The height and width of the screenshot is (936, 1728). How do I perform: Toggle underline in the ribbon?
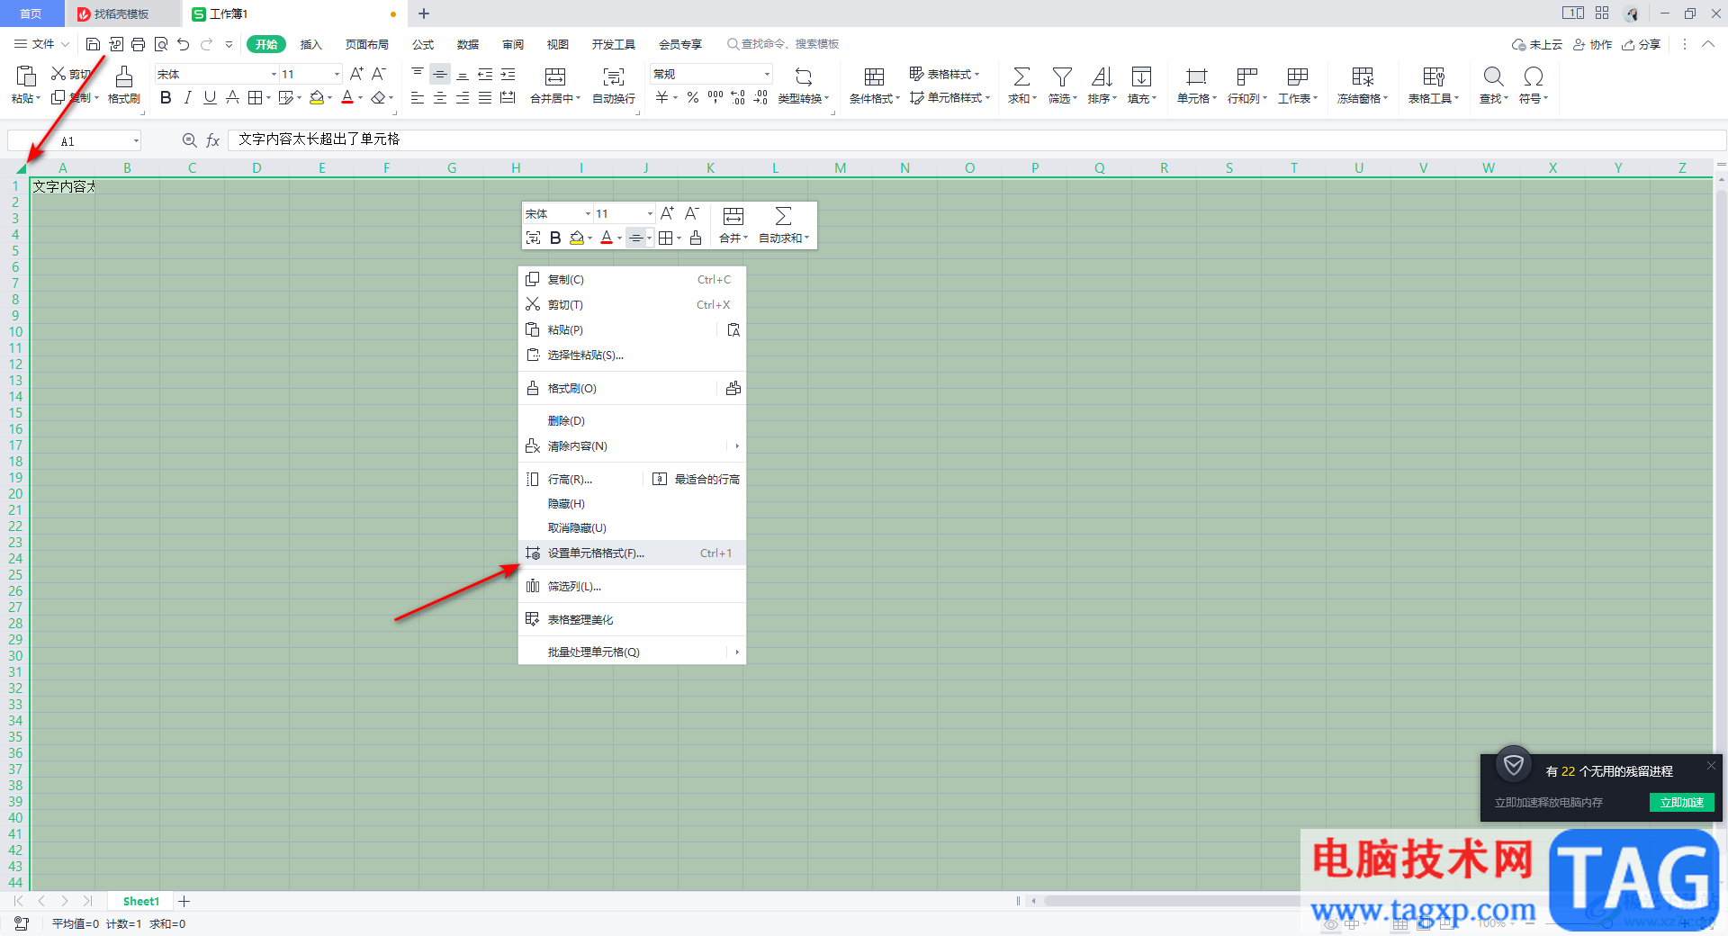210,97
